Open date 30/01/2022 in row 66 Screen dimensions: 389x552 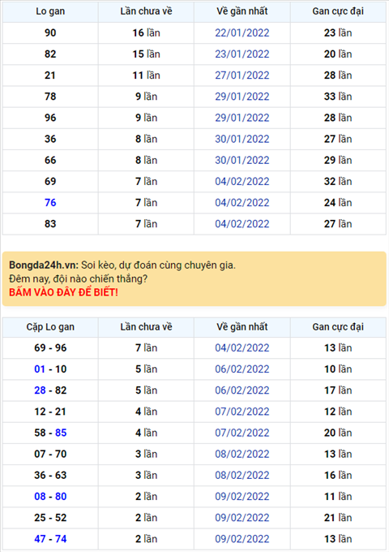click(242, 160)
